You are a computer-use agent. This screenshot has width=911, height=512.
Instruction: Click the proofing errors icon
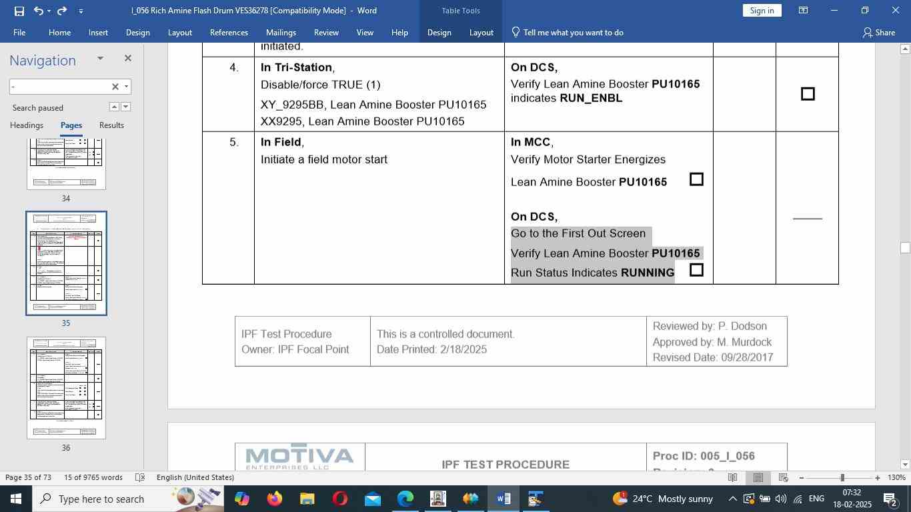tap(140, 477)
